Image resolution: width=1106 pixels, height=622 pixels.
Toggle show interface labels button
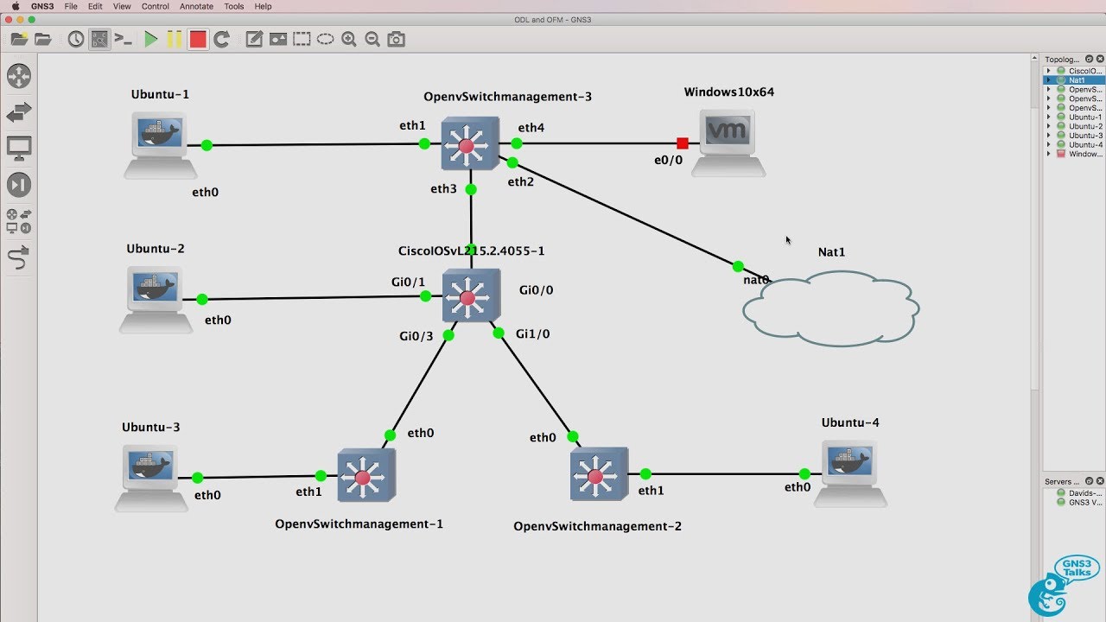click(99, 39)
